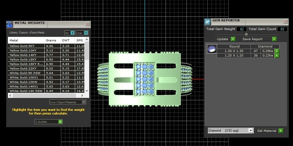Toggle the User library switch
This screenshot has width=293, height=146.
[x=86, y=33]
